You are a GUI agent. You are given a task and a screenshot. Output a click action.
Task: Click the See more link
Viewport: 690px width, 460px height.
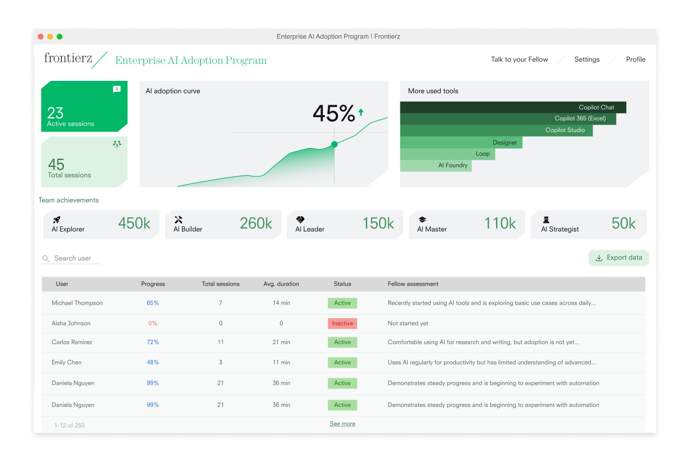coord(342,424)
